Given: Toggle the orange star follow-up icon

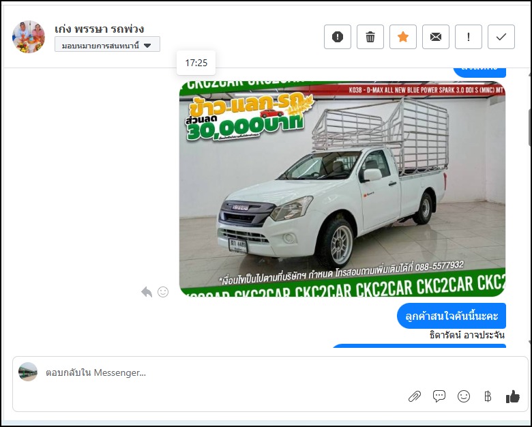Looking at the screenshot, I should pyautogui.click(x=402, y=37).
